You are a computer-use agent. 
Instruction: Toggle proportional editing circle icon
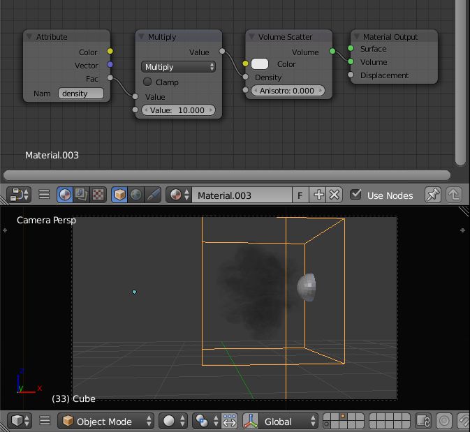tap(444, 421)
